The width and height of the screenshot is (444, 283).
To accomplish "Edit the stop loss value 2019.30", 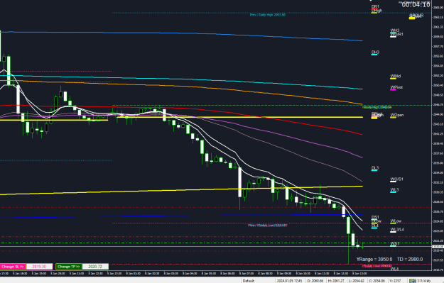I will (x=39, y=267).
